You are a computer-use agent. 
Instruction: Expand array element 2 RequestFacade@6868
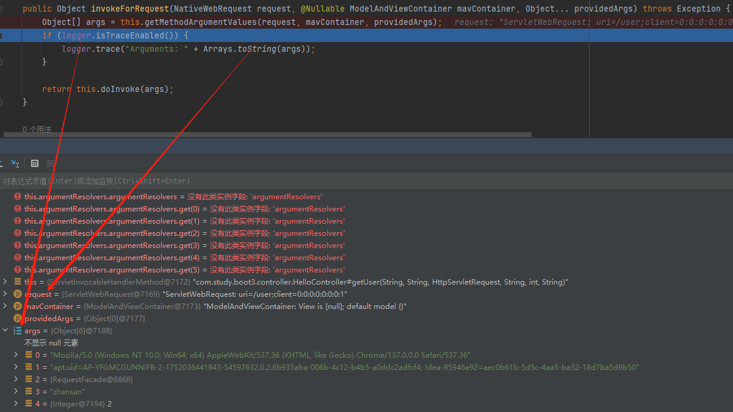click(x=16, y=379)
